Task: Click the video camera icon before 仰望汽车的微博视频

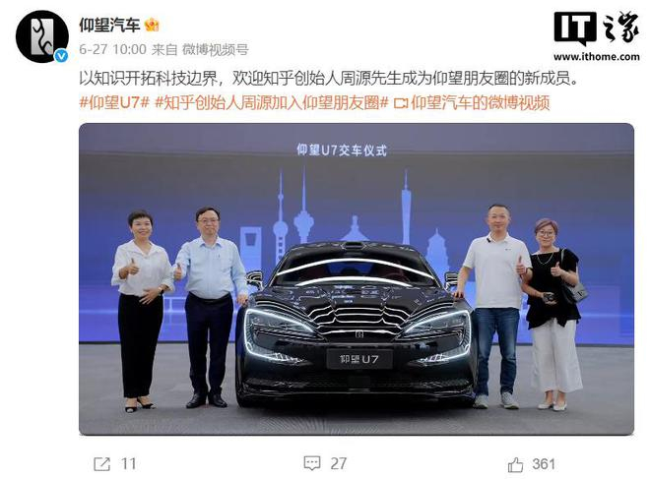Action: 401,102
